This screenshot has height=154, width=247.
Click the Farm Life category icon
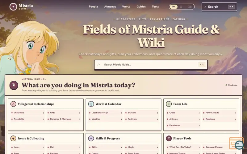coord(169,104)
